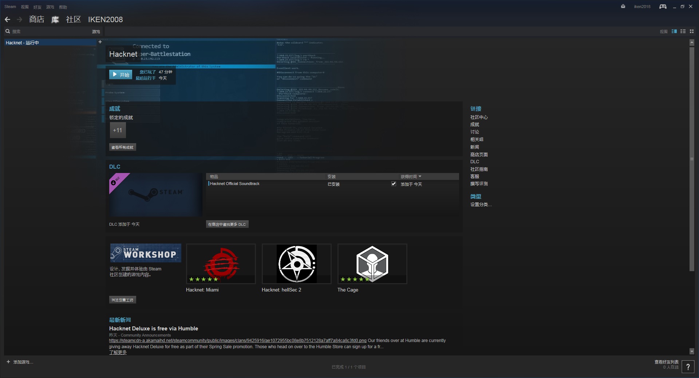Viewport: 699px width, 378px height.
Task: Add a category with plus icon
Action: click(100, 42)
